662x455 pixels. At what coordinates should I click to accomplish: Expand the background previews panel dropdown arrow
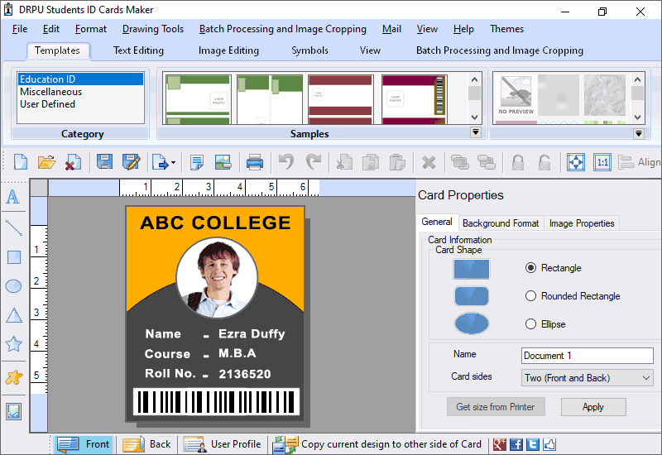tap(638, 134)
